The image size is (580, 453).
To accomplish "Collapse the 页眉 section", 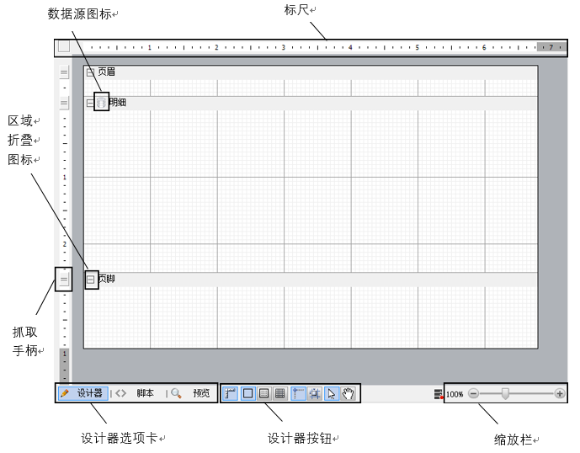I will [91, 72].
